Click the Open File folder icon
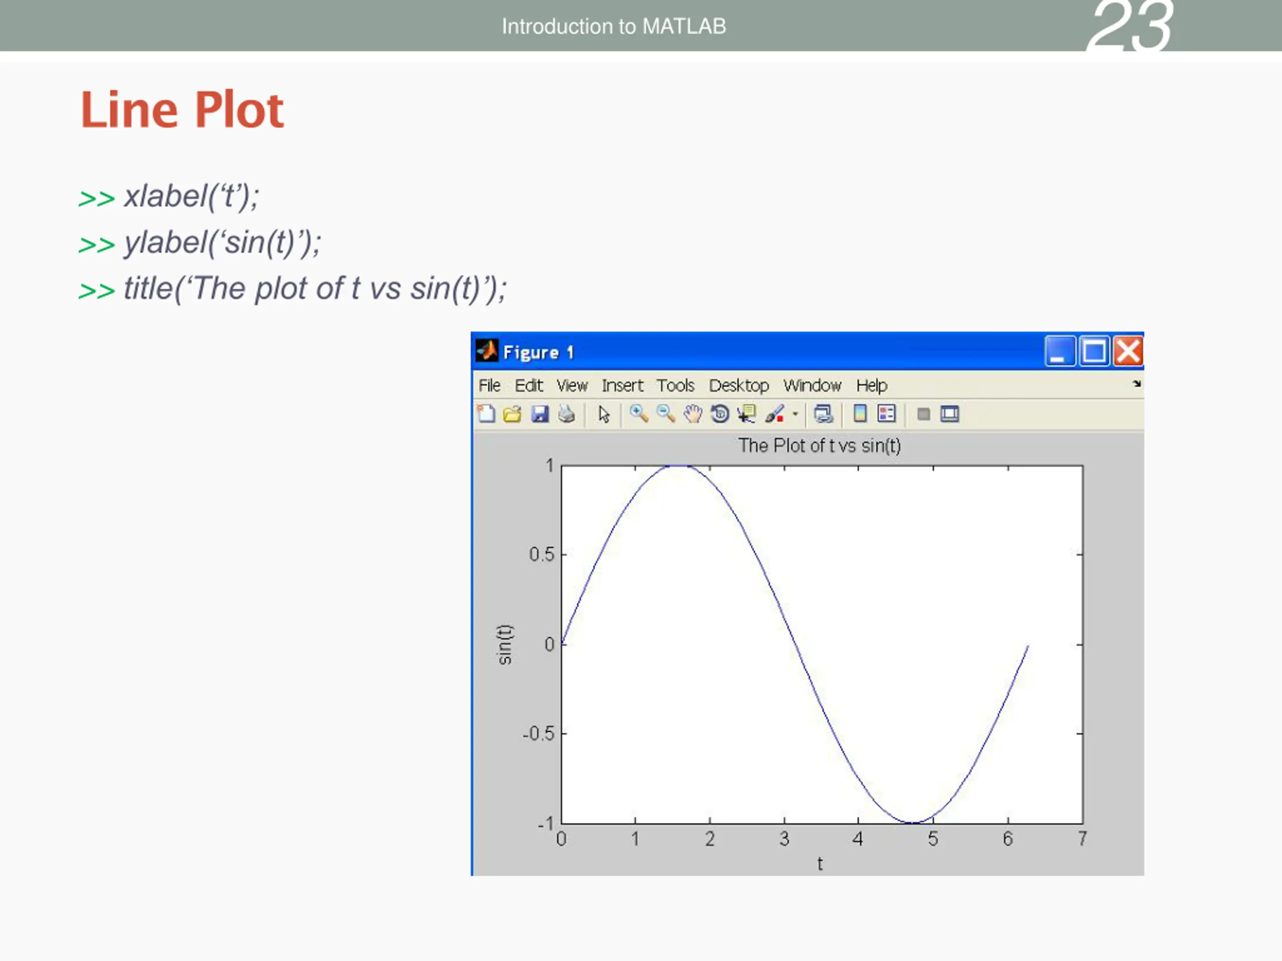Viewport: 1282px width, 961px height. 512,413
